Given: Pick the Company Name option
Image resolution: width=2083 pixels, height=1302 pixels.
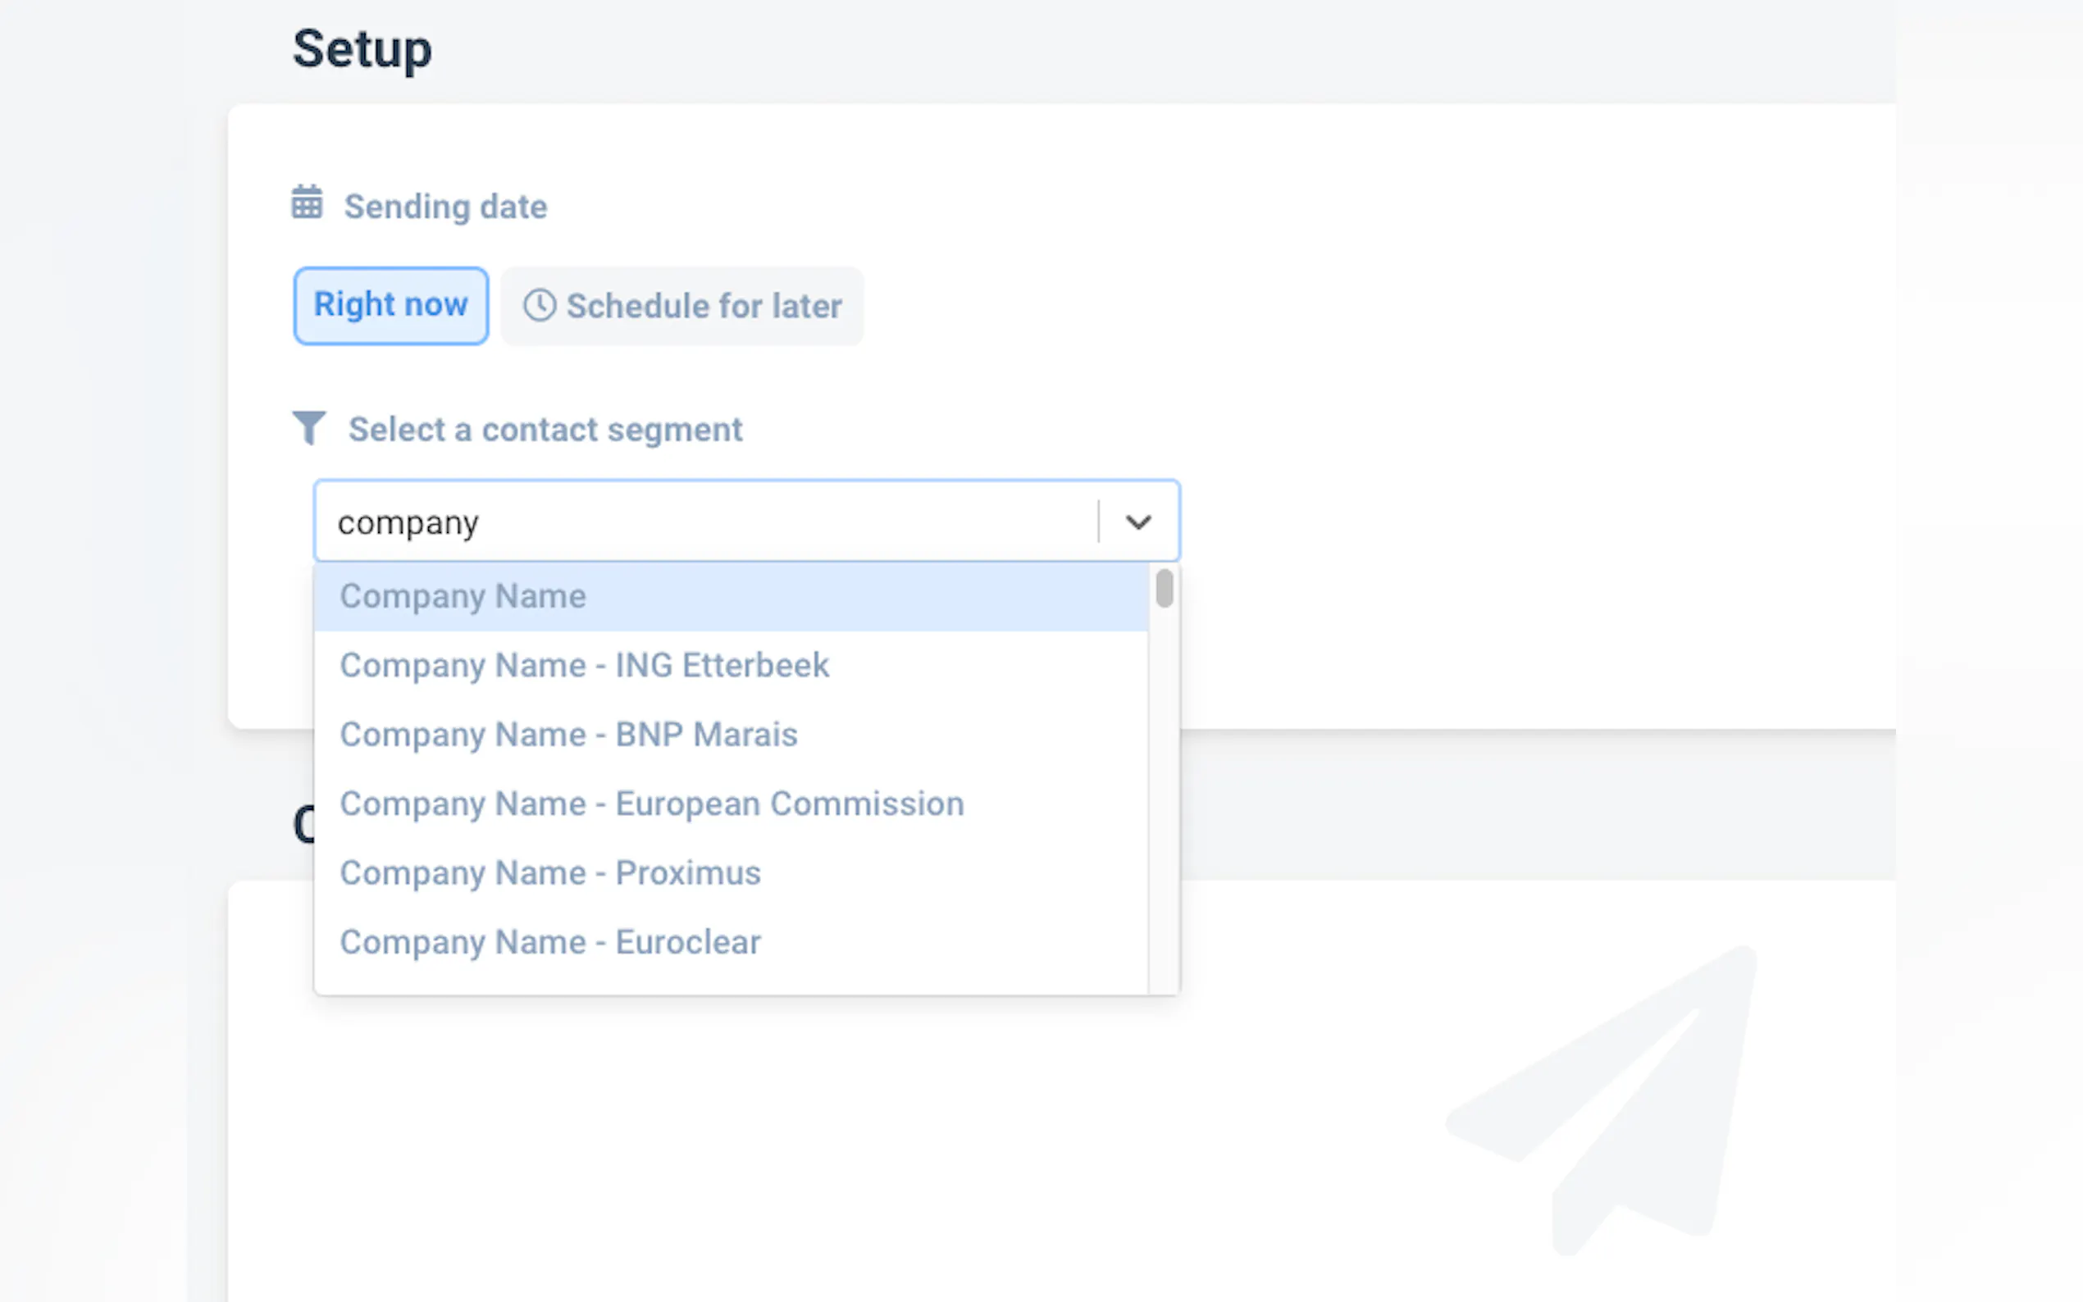Looking at the screenshot, I should (x=463, y=596).
